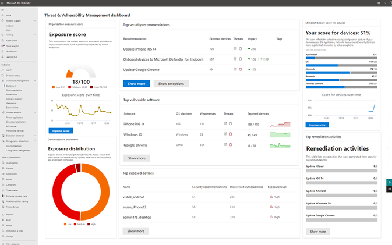Click the Investigations icon
The image size is (392, 245).
pyautogui.click(x=3, y=163)
